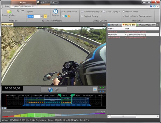Open the Duration clock tool

pos(56,11)
